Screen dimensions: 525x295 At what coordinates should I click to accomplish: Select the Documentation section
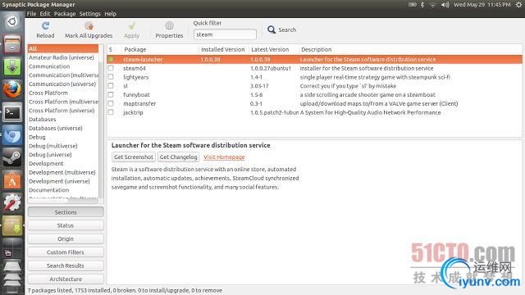click(63, 190)
